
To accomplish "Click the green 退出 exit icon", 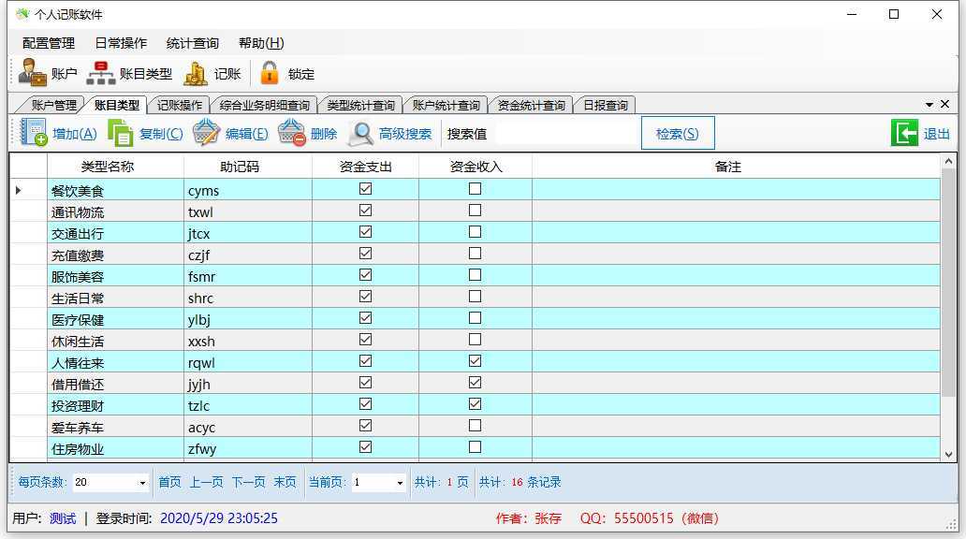I will [x=904, y=133].
